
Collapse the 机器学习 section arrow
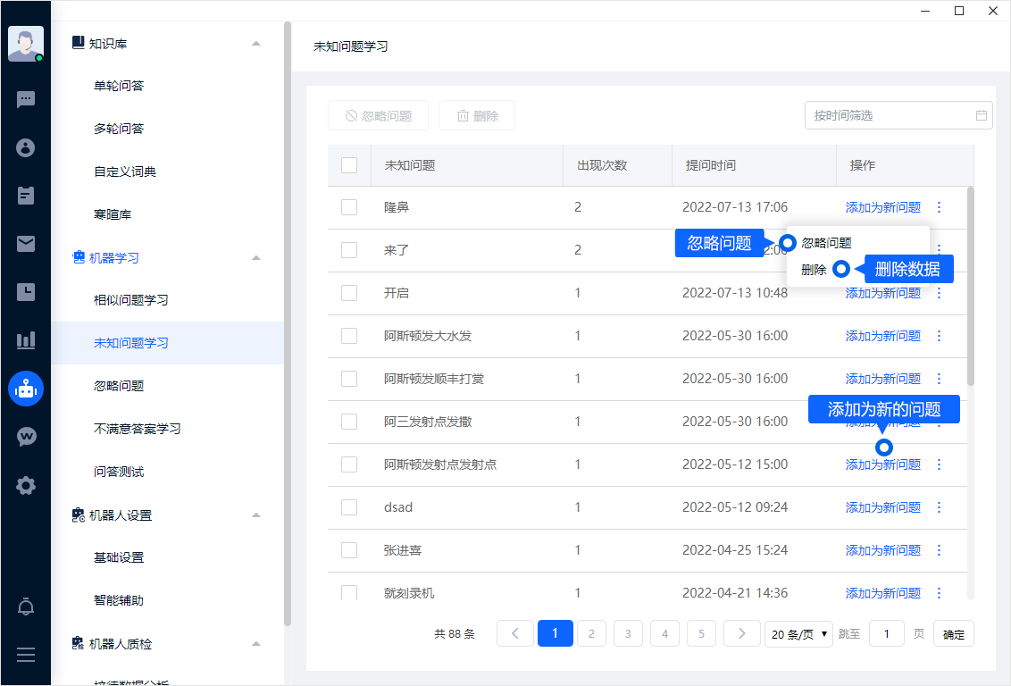[x=256, y=258]
